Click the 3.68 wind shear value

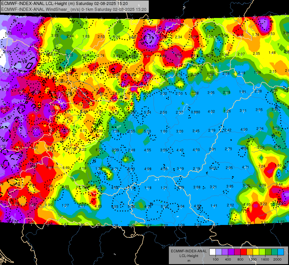197,187
